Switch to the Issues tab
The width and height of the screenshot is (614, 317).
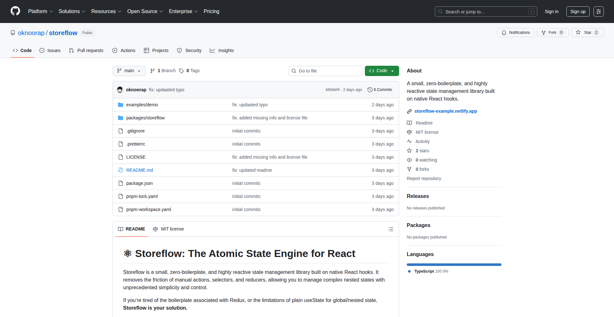click(50, 50)
